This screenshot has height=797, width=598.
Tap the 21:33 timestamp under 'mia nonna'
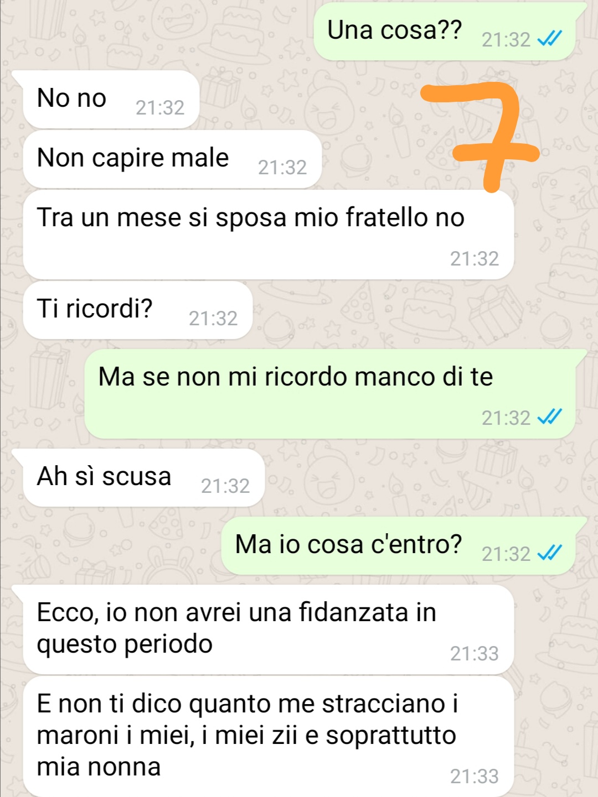[x=475, y=776]
